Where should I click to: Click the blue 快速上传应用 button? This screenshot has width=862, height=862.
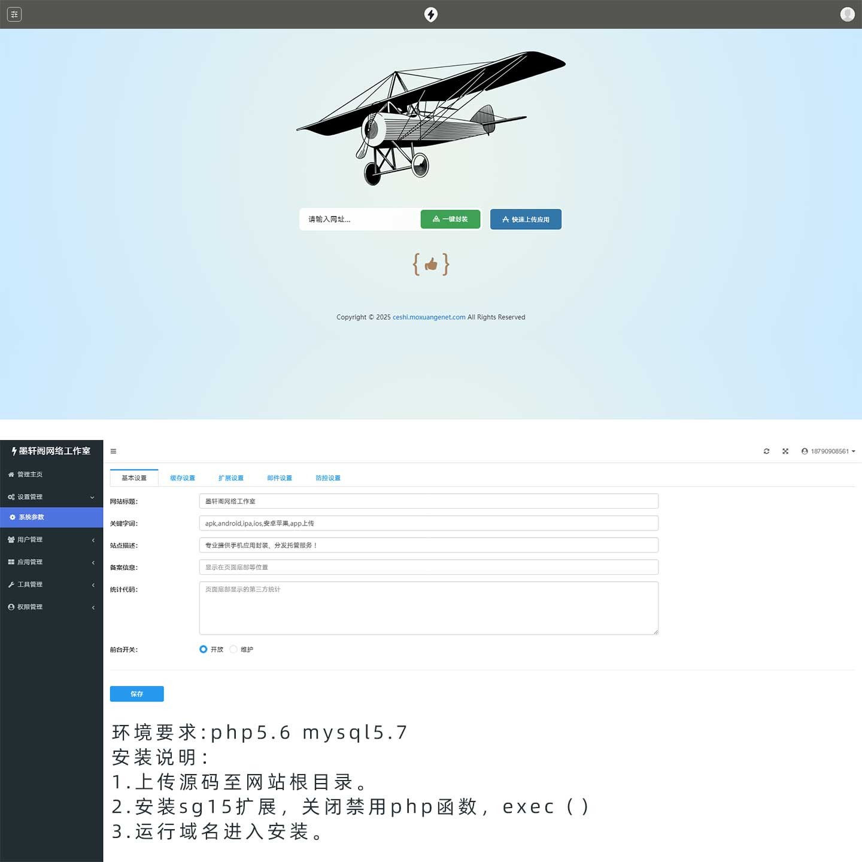tap(526, 220)
